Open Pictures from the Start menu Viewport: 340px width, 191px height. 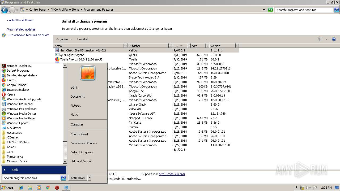click(76, 106)
